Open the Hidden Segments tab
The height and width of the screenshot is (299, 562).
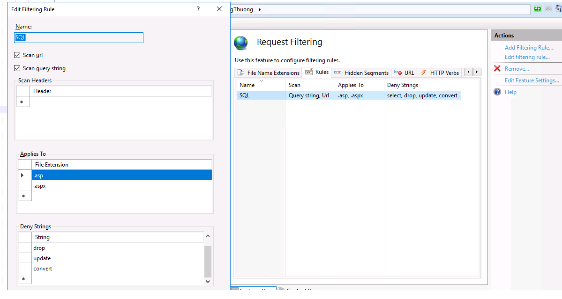(x=361, y=73)
